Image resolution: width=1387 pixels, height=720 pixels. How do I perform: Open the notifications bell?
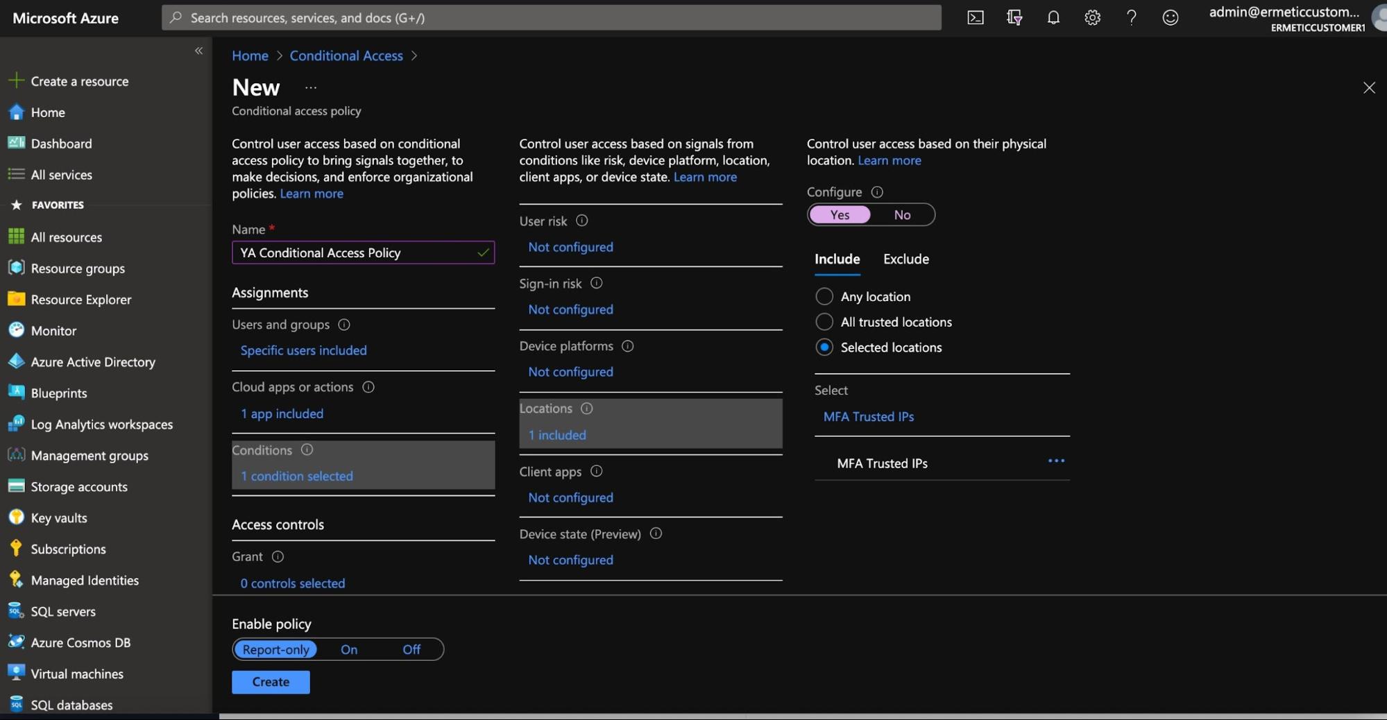pos(1053,17)
